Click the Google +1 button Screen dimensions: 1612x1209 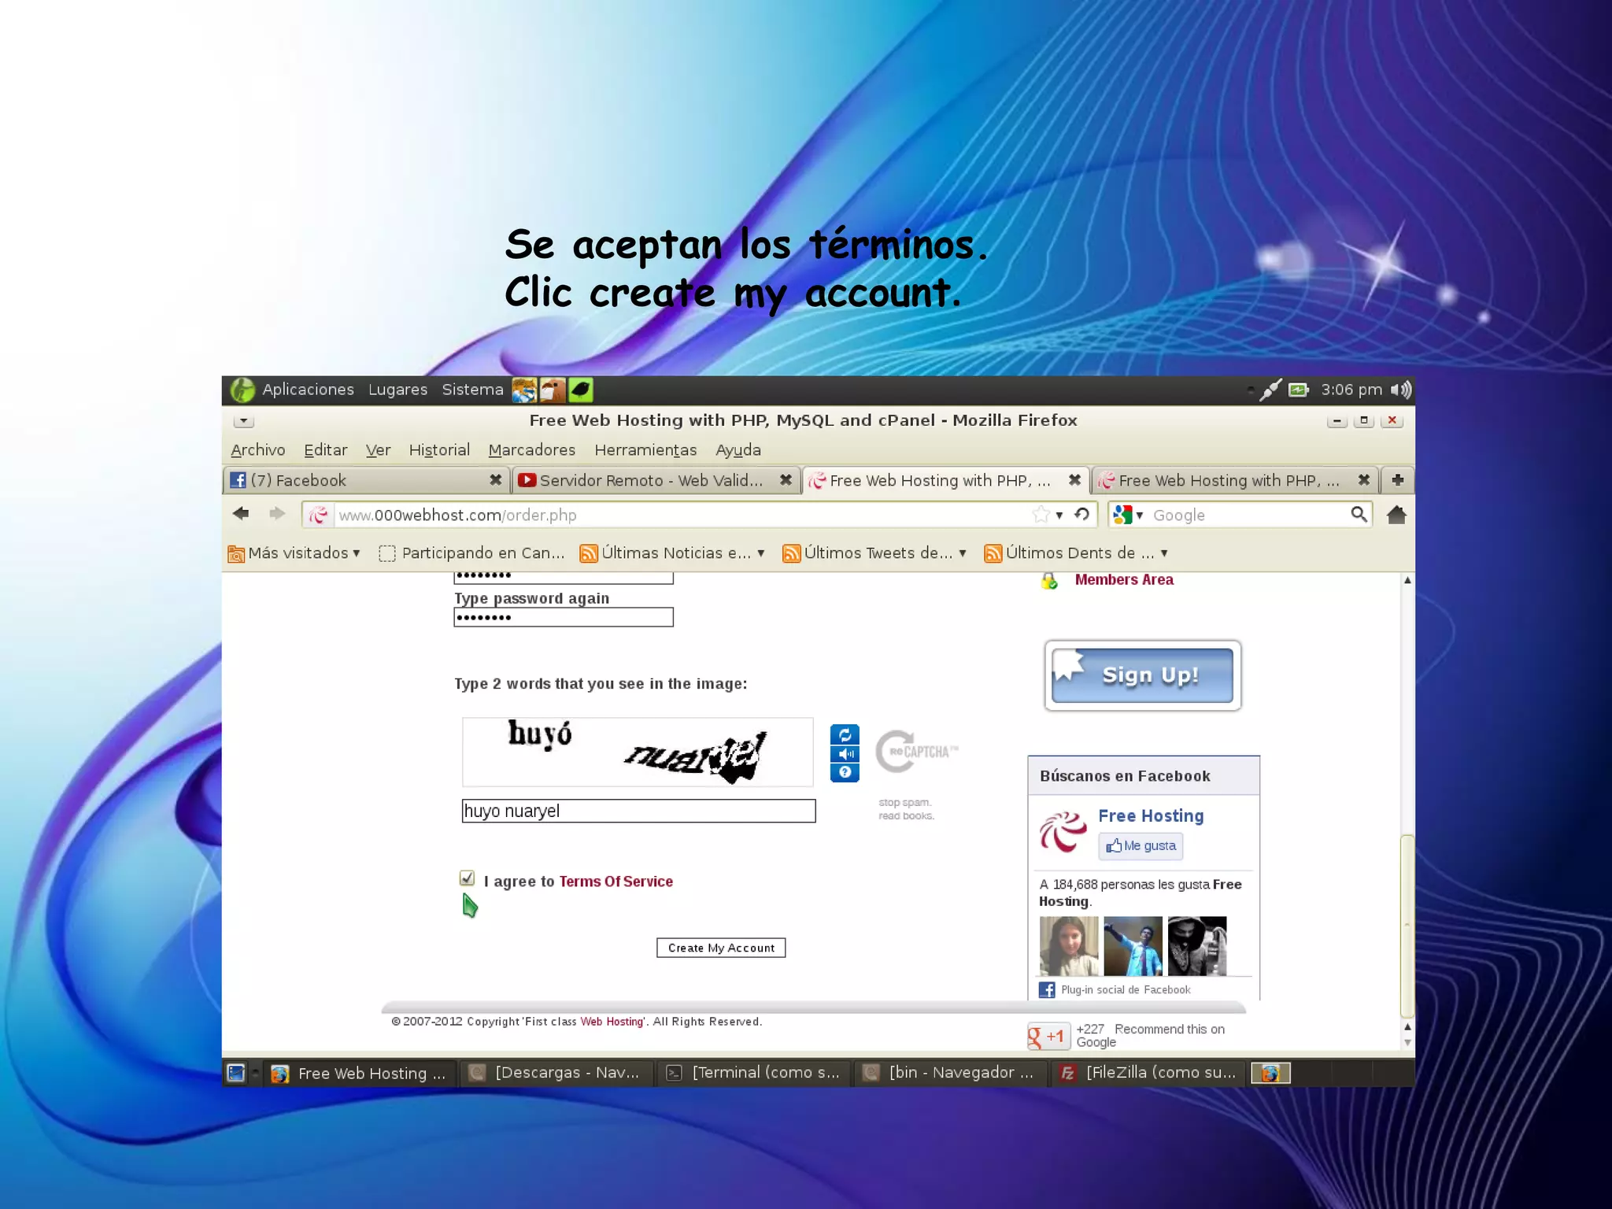[x=1048, y=1036]
